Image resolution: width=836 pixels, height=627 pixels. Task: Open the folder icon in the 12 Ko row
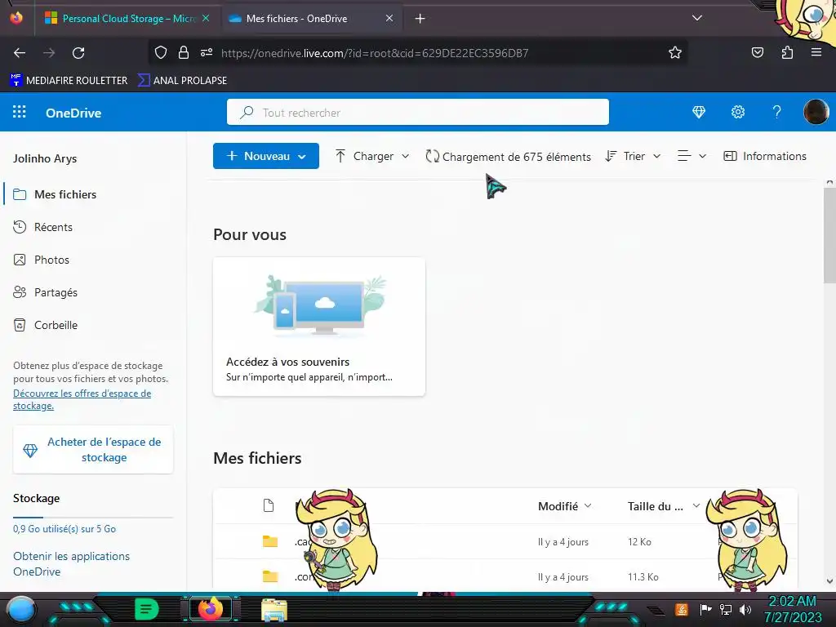270,541
